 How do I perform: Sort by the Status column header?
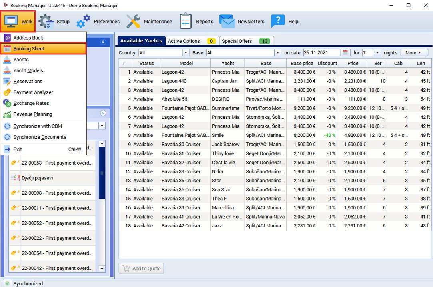pos(146,63)
